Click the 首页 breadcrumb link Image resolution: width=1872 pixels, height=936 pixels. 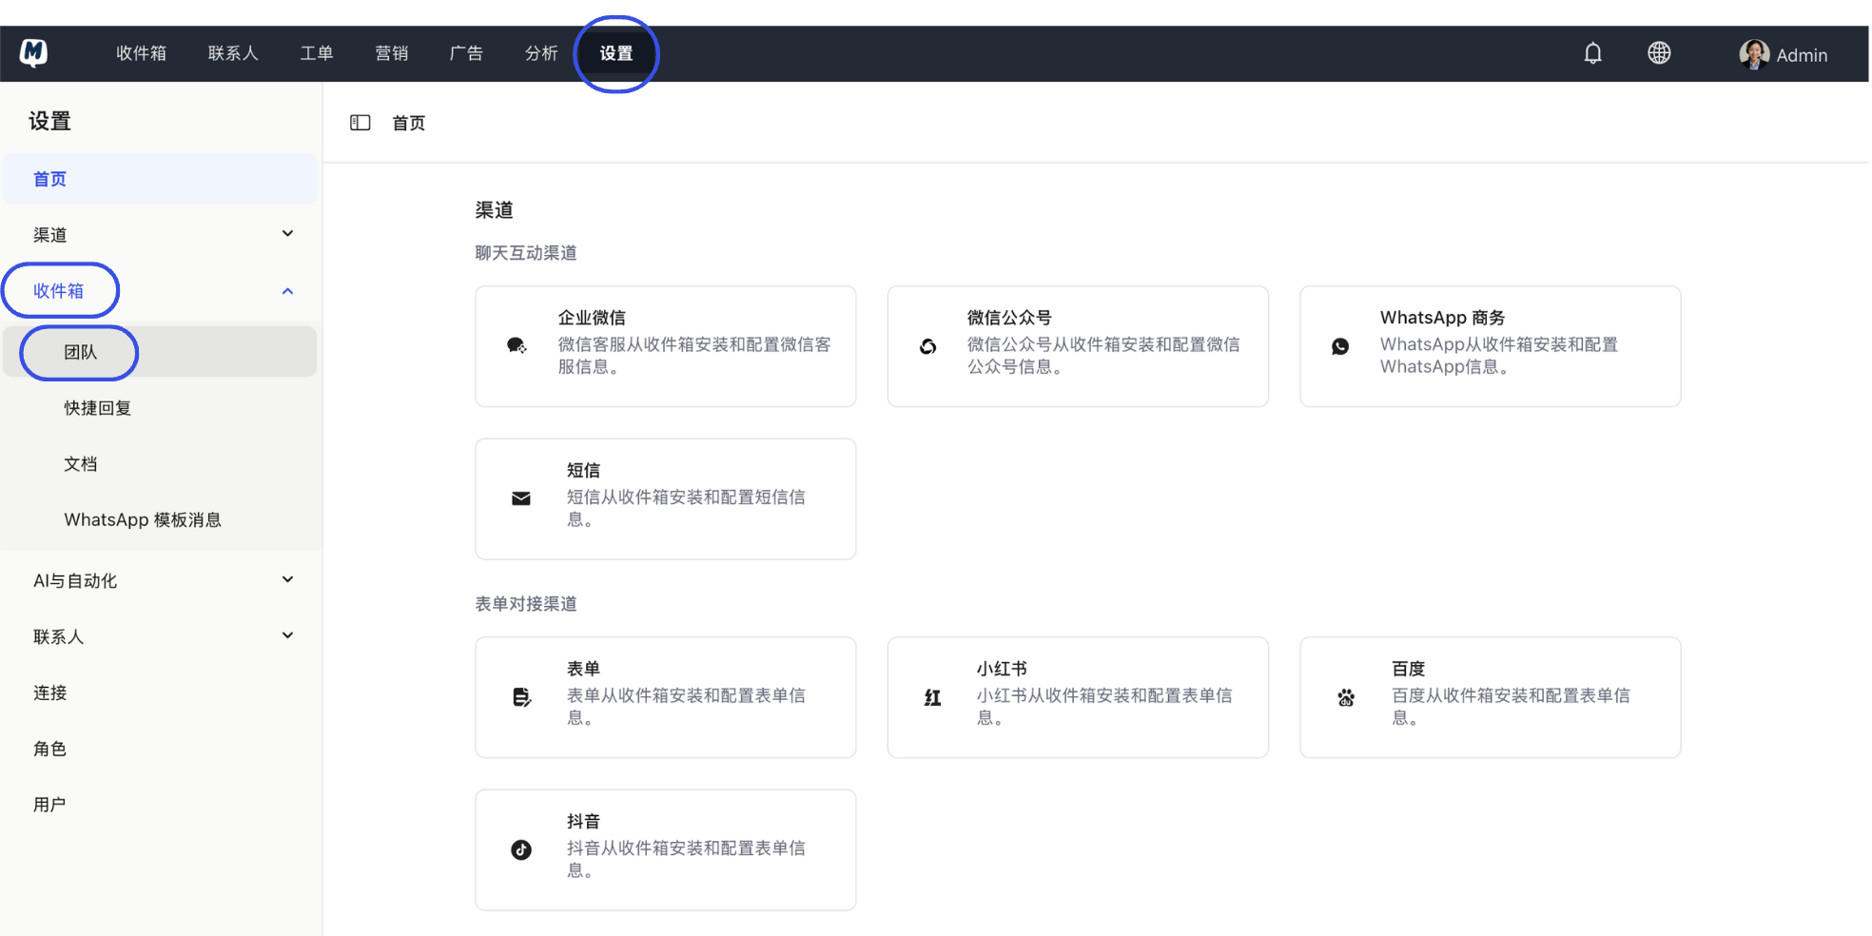point(408,122)
